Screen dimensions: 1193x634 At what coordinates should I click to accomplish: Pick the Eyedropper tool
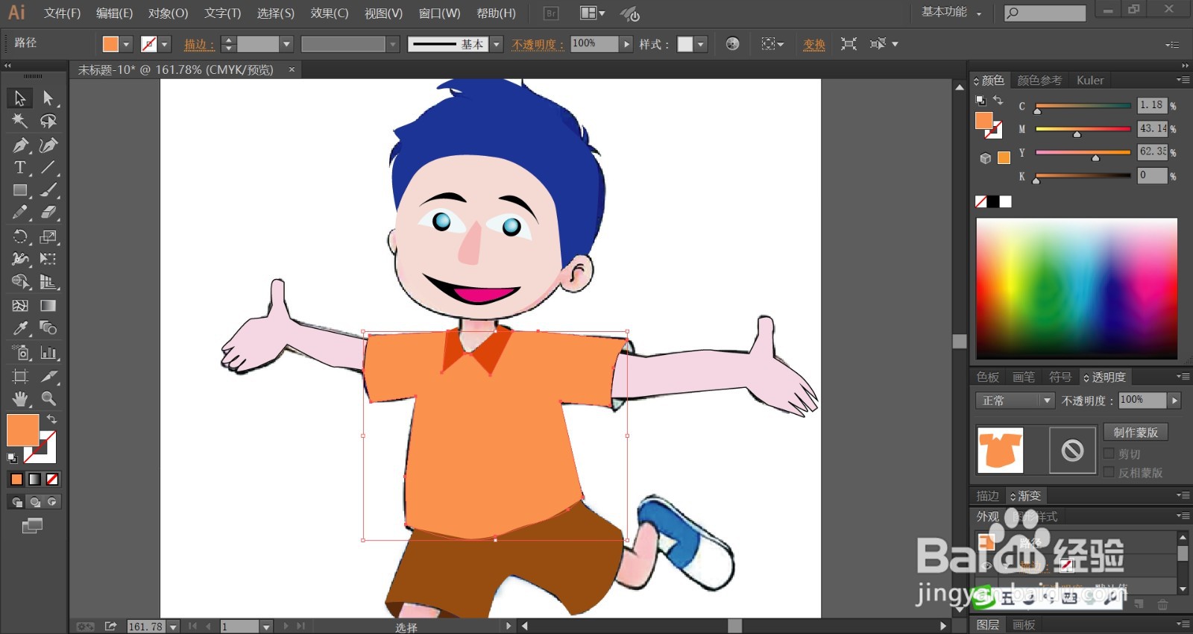(x=20, y=328)
